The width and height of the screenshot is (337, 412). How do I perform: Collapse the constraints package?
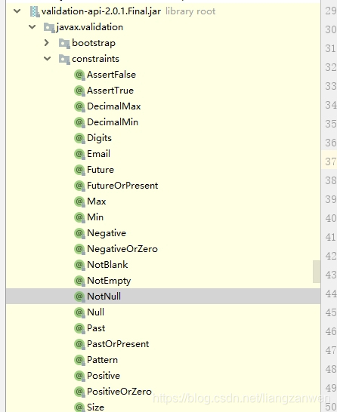pos(48,59)
